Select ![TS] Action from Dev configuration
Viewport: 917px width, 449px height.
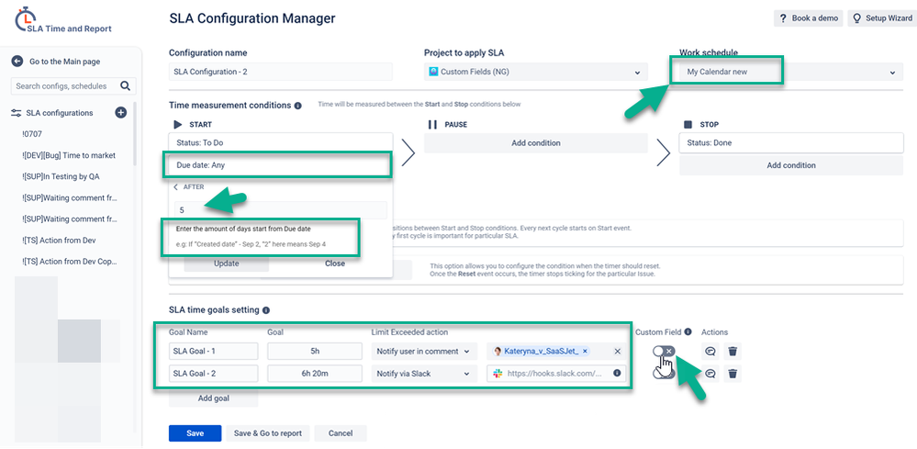click(x=59, y=241)
